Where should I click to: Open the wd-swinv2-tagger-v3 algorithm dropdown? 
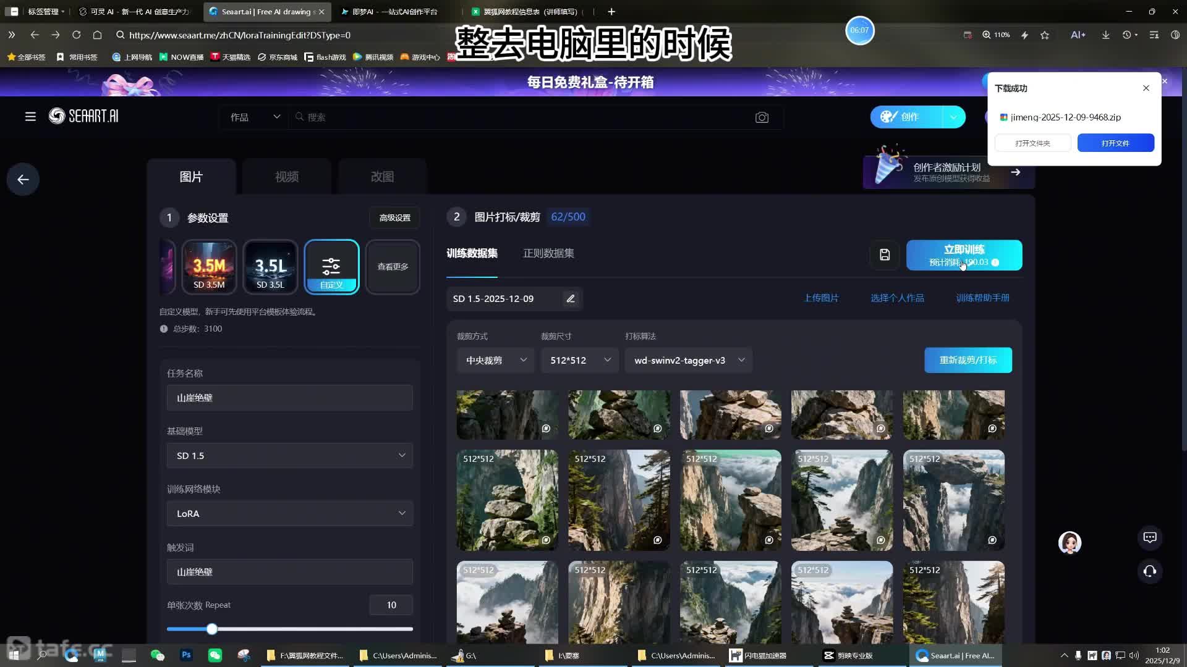pyautogui.click(x=689, y=361)
